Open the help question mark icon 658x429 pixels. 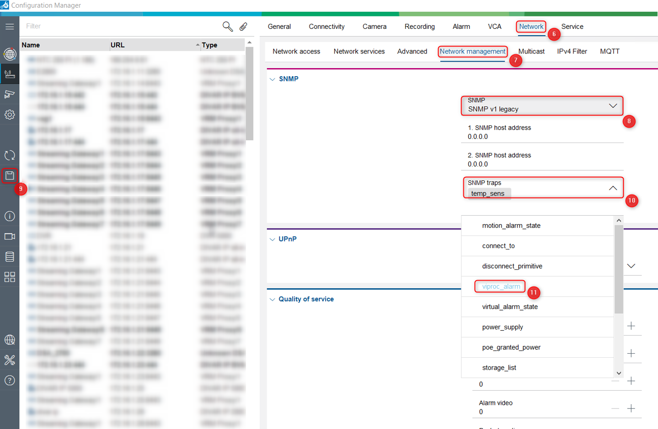[10, 380]
